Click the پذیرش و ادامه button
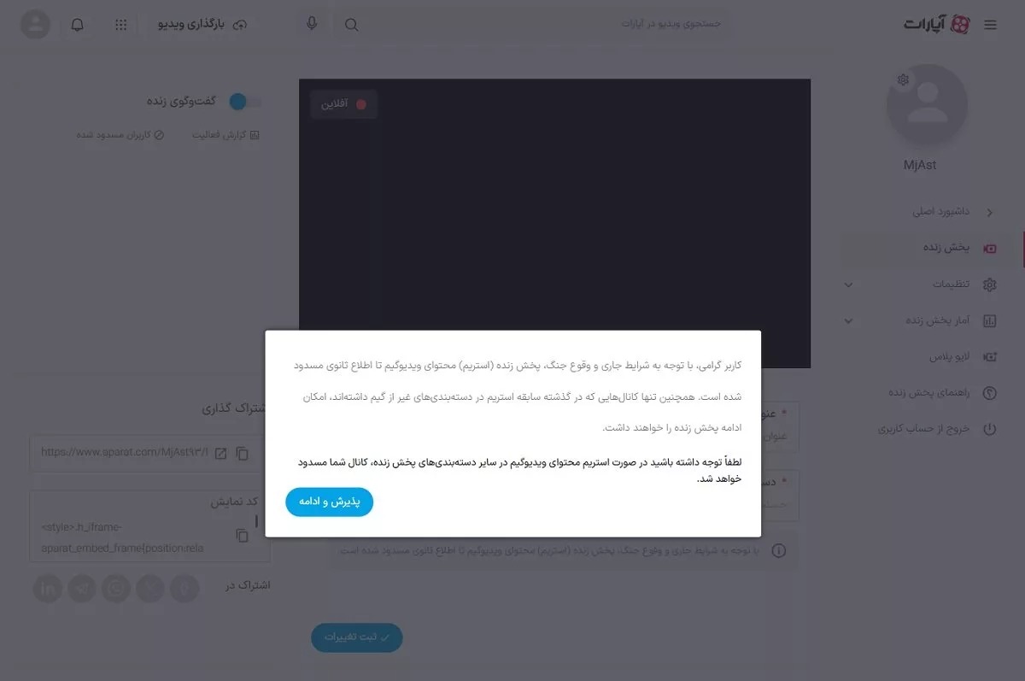This screenshot has height=681, width=1025. pos(329,502)
